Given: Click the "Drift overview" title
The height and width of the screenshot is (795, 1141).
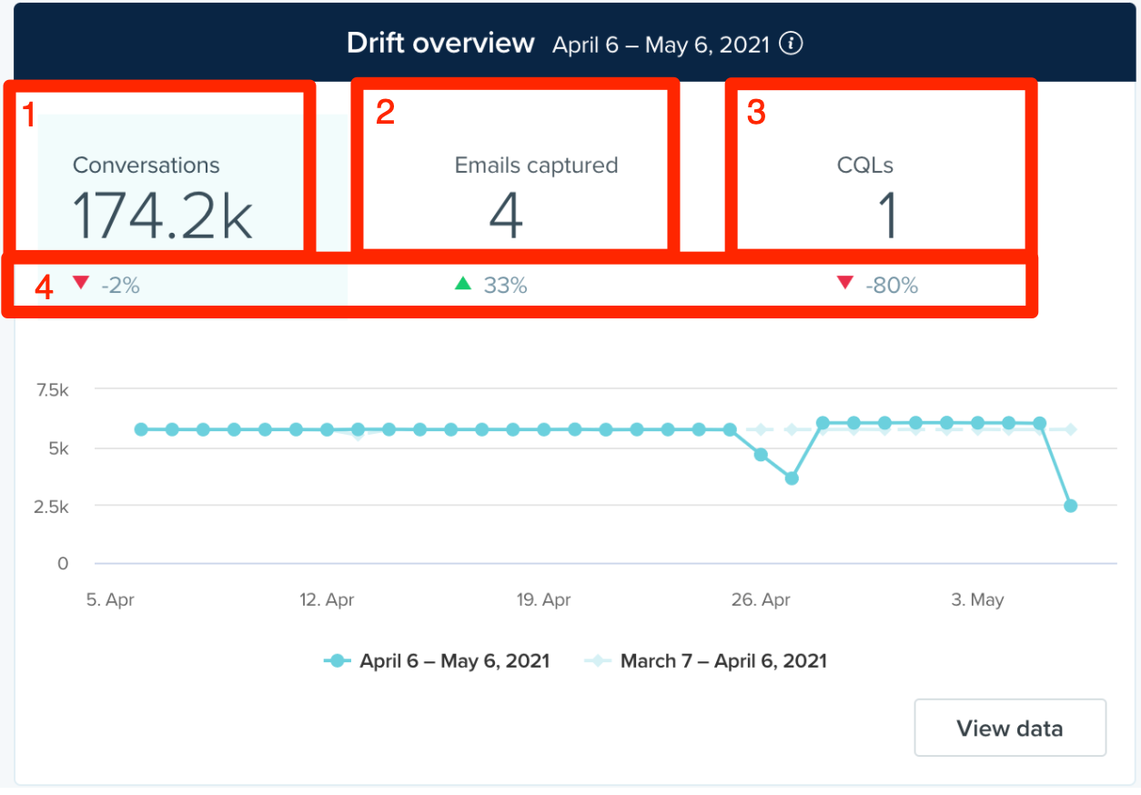Looking at the screenshot, I should click(440, 43).
